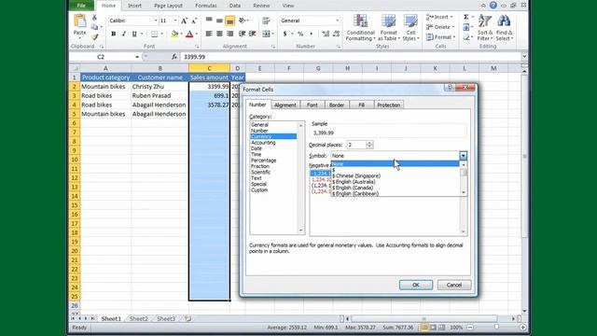
Task: Open Cell Styles gallery
Action: pos(410,27)
